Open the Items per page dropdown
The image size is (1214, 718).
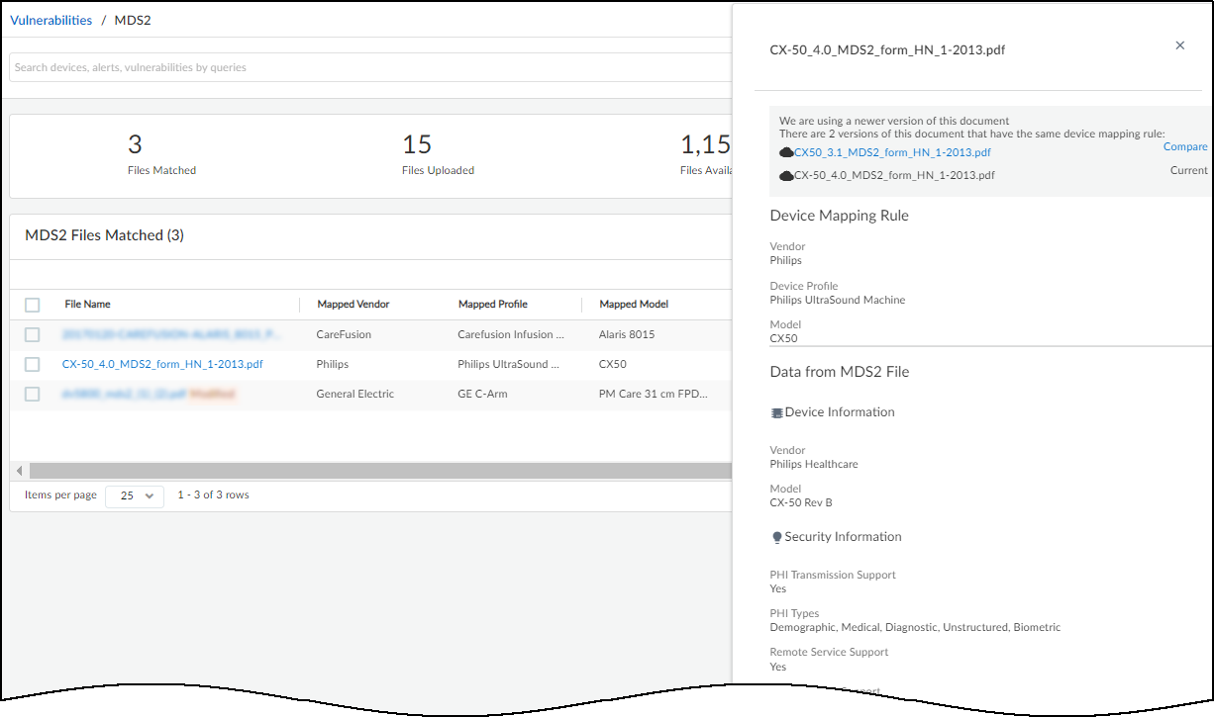[135, 495]
